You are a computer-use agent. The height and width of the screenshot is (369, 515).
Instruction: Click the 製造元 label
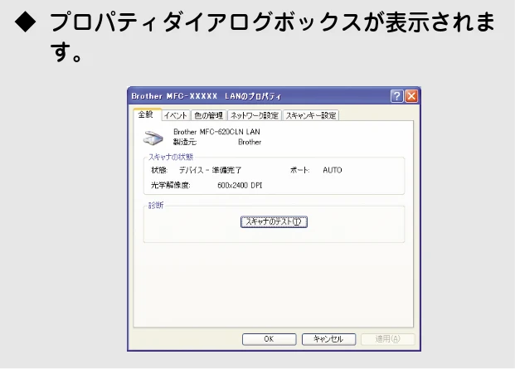click(x=185, y=142)
